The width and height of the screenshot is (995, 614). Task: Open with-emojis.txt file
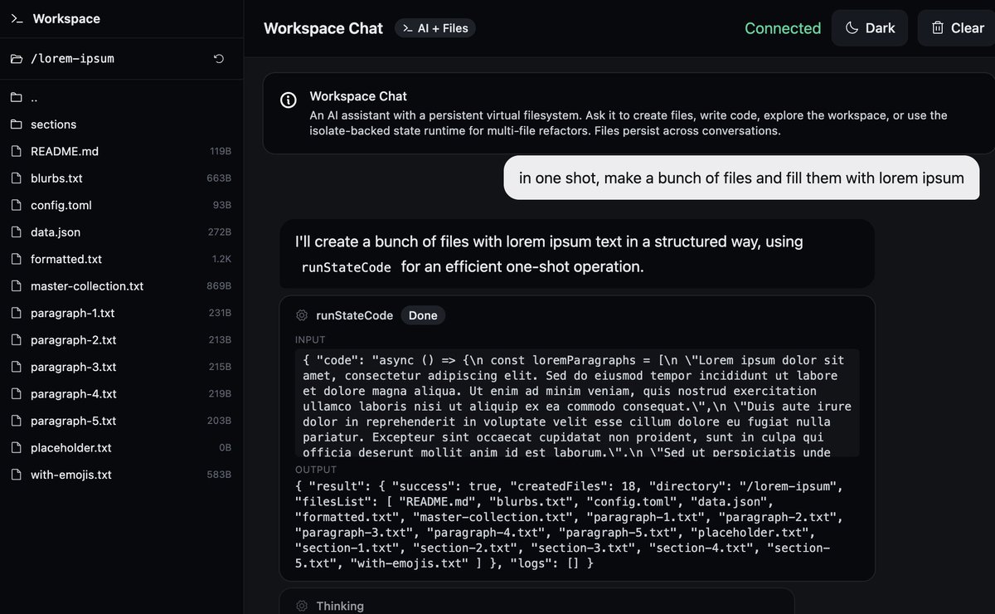[x=121, y=475]
